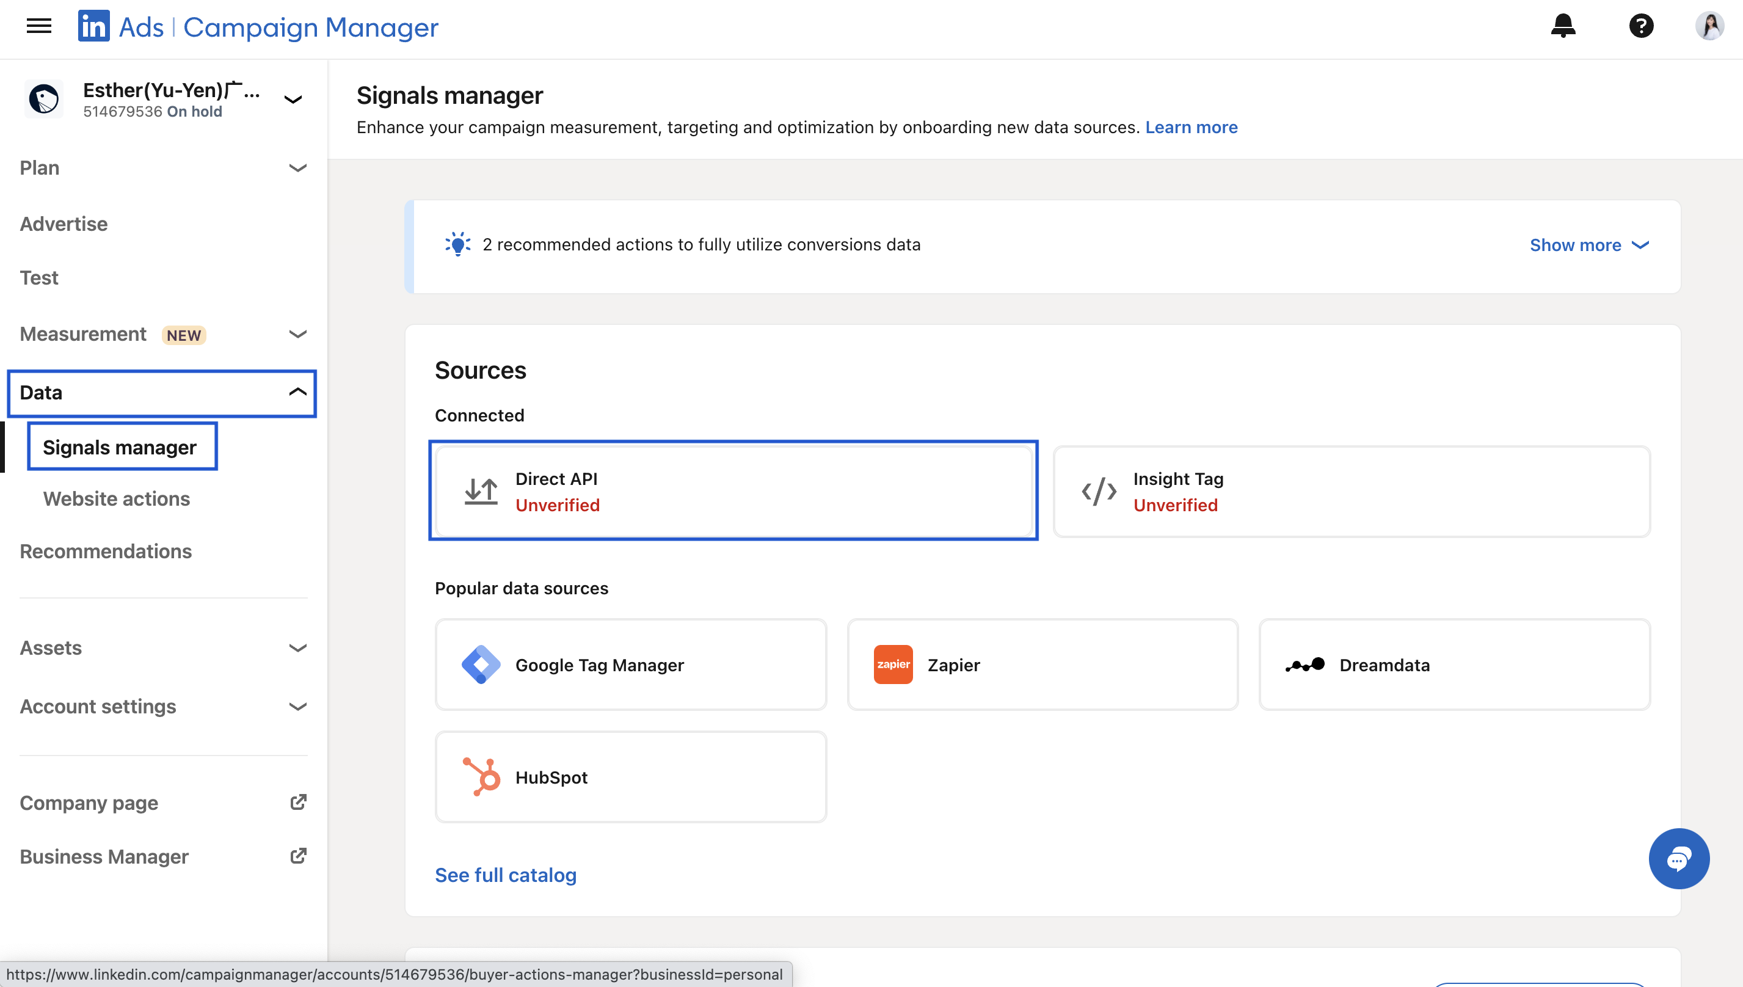Click the Unverified status under Direct API

557,505
